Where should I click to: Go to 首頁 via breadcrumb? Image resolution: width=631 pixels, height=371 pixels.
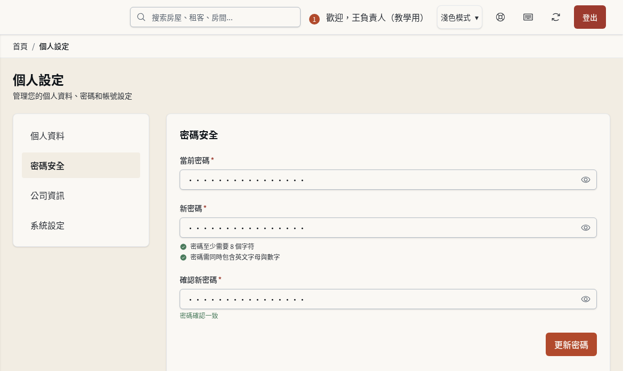(x=20, y=47)
